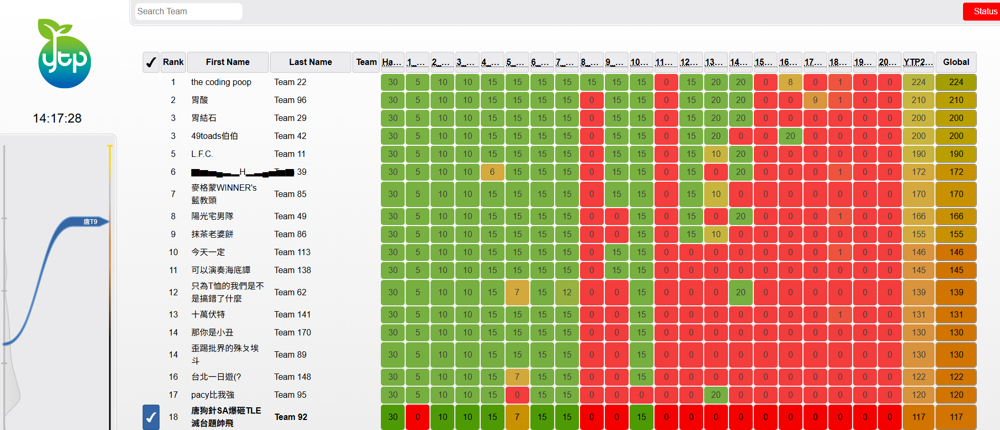Click the Global score 117 cell
Screen dimensions: 1000x430
click(956, 417)
